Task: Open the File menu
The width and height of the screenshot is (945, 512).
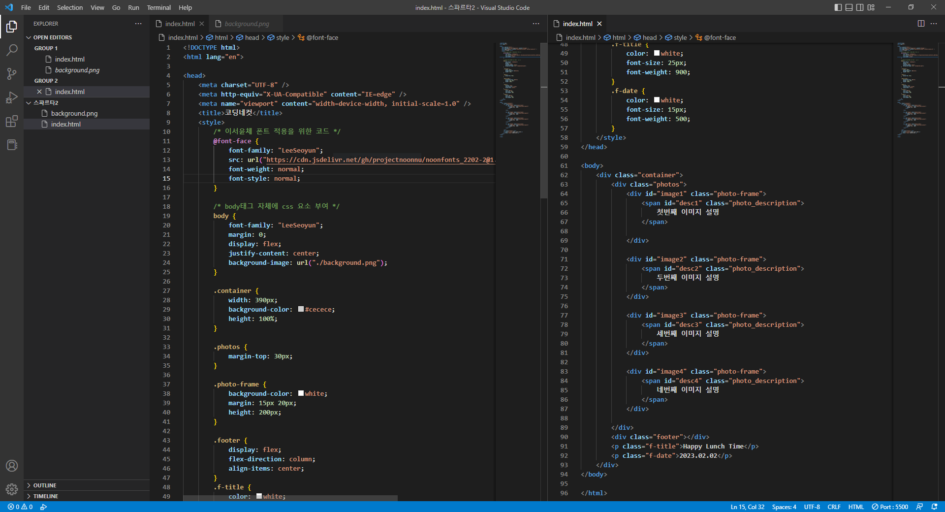Action: tap(26, 7)
